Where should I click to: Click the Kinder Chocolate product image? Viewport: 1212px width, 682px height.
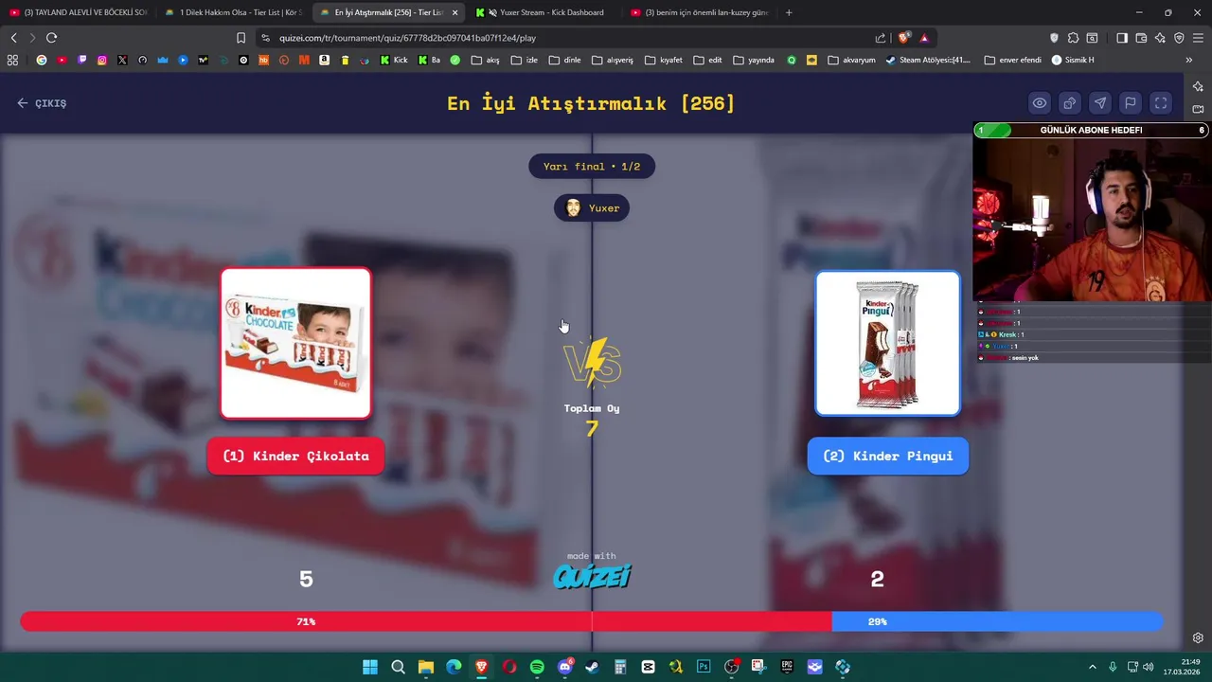pos(295,343)
